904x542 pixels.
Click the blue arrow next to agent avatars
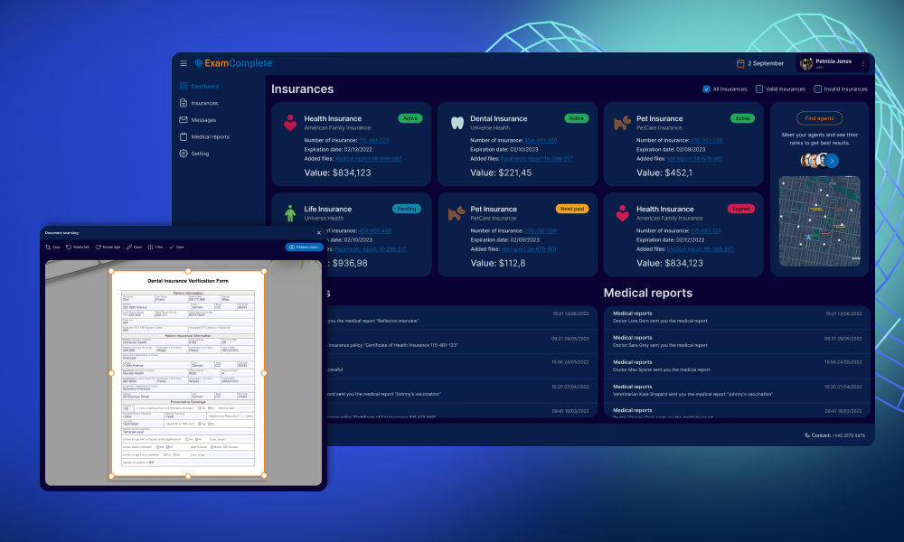[832, 161]
